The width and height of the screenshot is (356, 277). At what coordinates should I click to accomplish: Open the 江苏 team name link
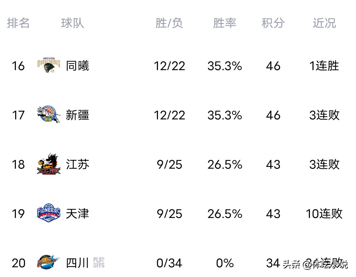[77, 164]
